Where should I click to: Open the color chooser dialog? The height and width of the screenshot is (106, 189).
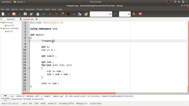[86, 14]
